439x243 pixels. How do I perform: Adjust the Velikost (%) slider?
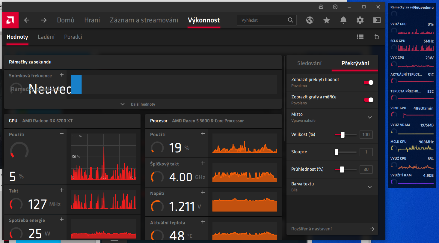click(346, 135)
